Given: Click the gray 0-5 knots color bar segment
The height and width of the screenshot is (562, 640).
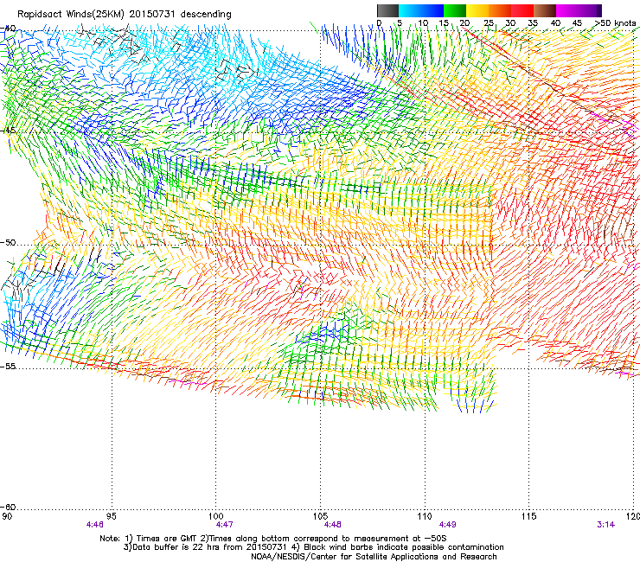Looking at the screenshot, I should coord(387,10).
